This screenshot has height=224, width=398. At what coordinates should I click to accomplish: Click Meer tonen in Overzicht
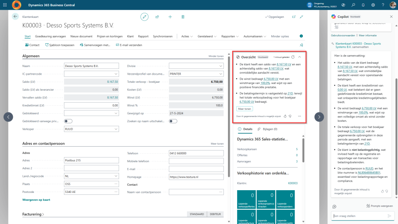point(244,109)
